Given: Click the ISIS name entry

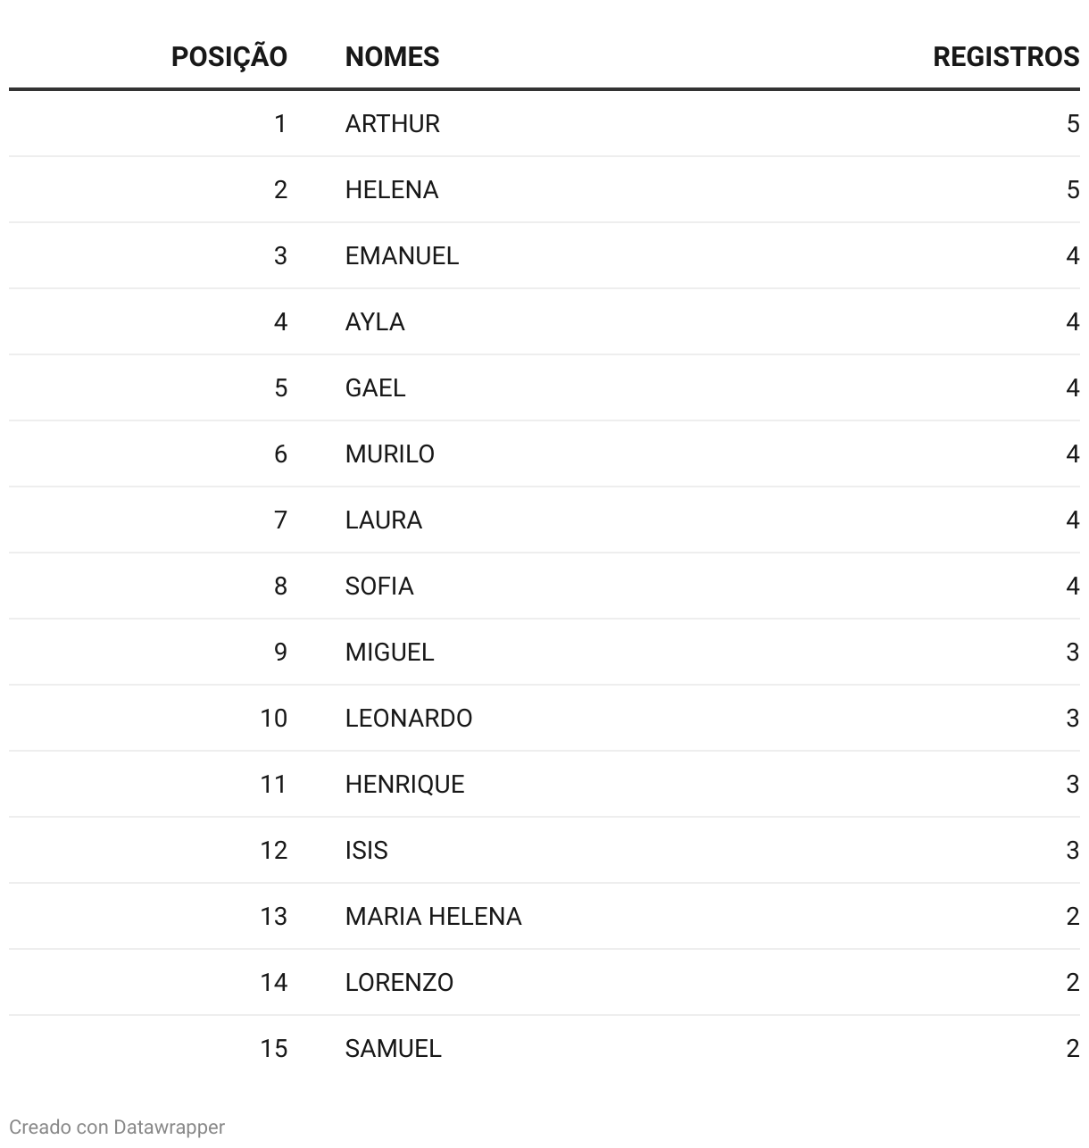Looking at the screenshot, I should point(366,850).
